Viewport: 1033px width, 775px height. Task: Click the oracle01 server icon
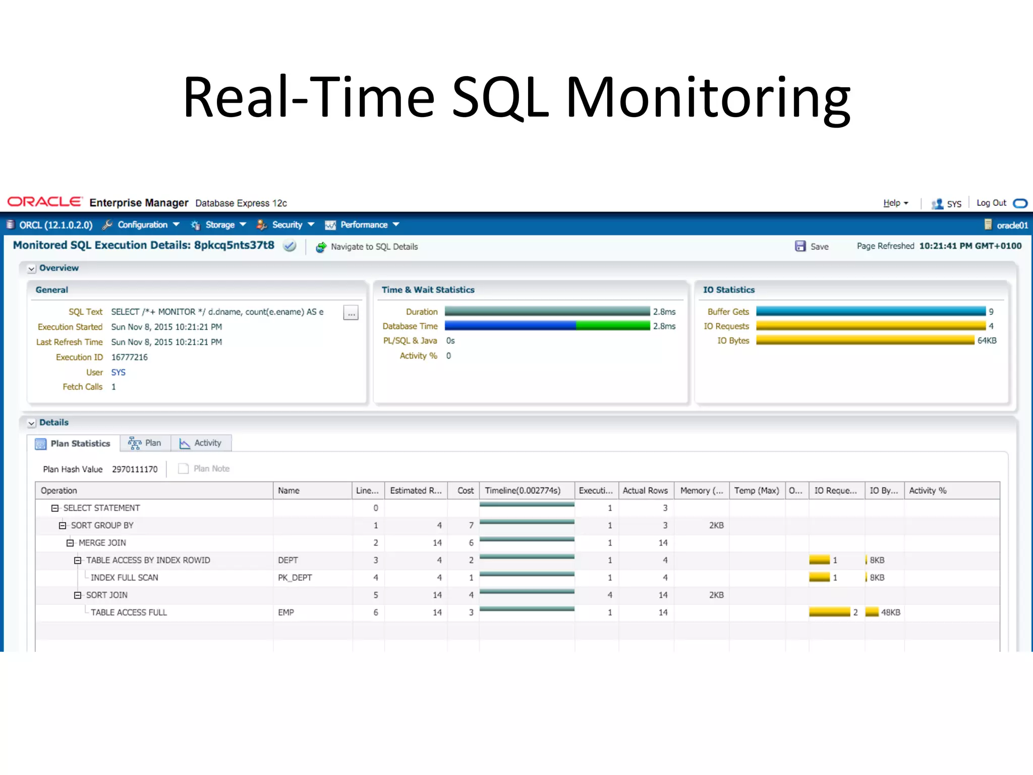point(988,225)
